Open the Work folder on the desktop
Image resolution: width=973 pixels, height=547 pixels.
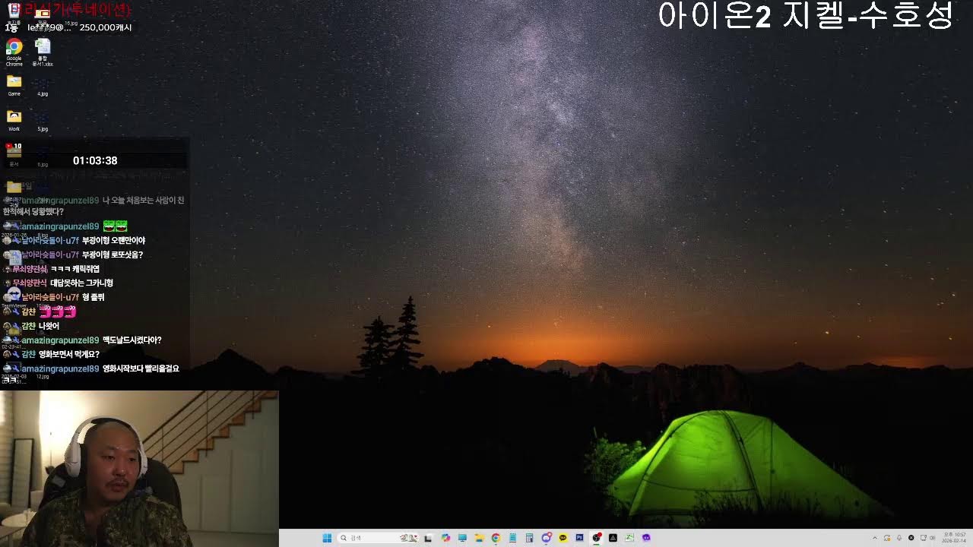[x=14, y=120]
